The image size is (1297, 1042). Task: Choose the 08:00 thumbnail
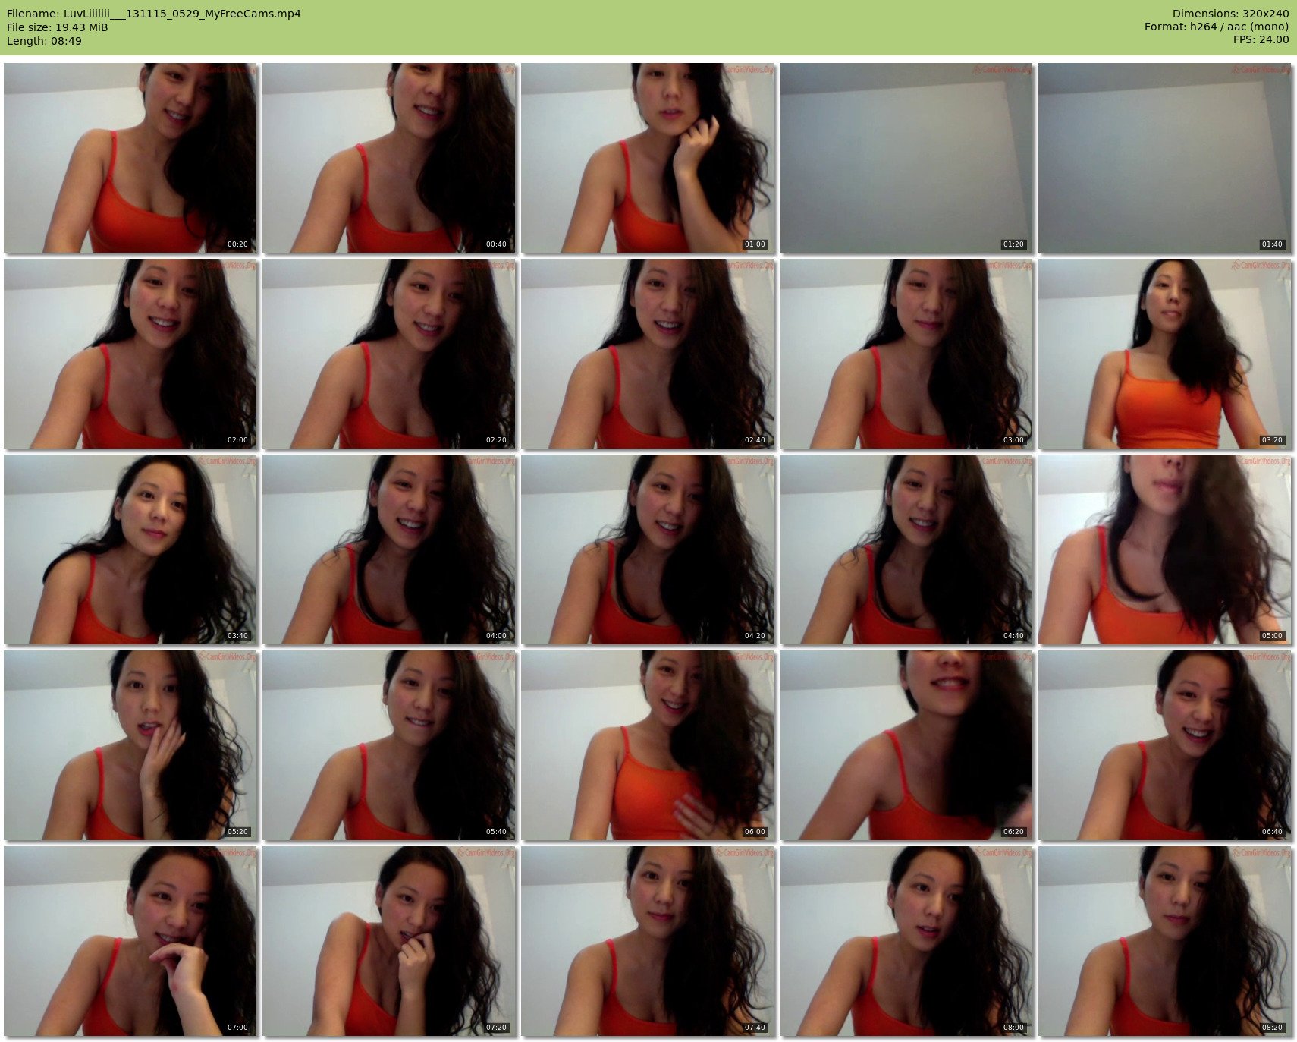click(x=906, y=941)
